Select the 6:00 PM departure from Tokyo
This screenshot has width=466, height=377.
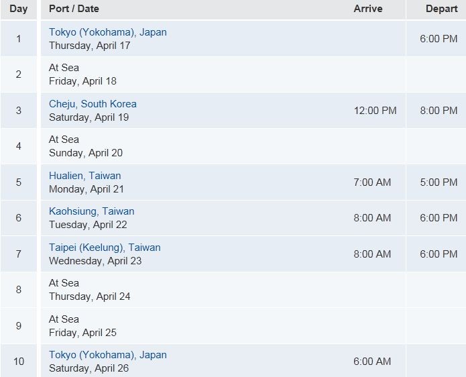click(x=439, y=39)
